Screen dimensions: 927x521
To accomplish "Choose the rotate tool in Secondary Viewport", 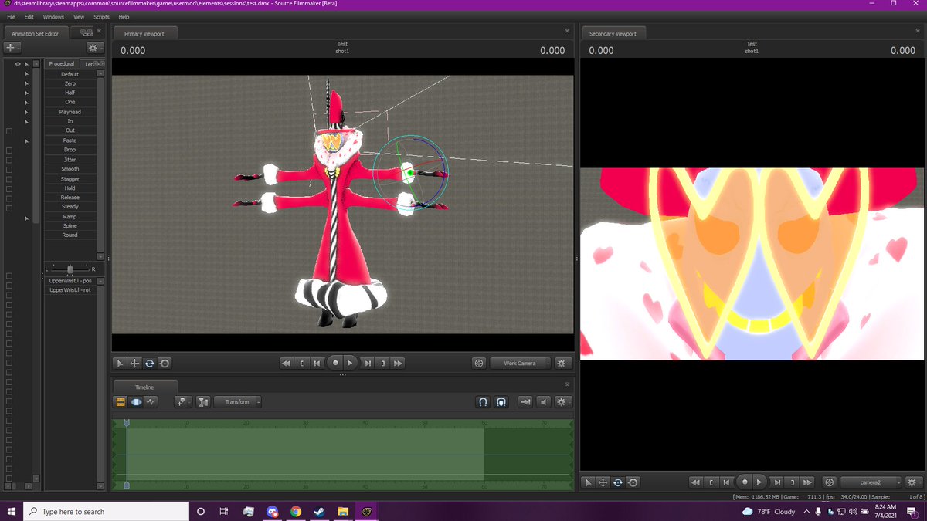I will [618, 482].
